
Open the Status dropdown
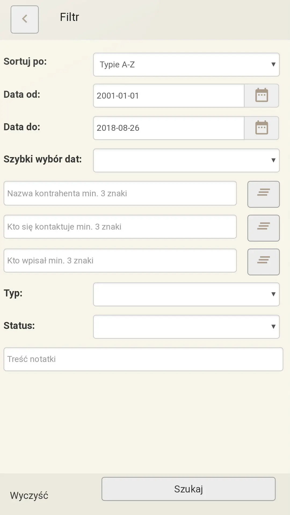click(x=186, y=327)
